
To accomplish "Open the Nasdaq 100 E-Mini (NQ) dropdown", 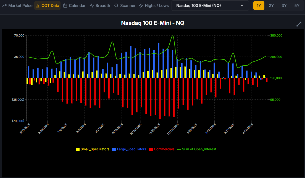I will pos(210,6).
